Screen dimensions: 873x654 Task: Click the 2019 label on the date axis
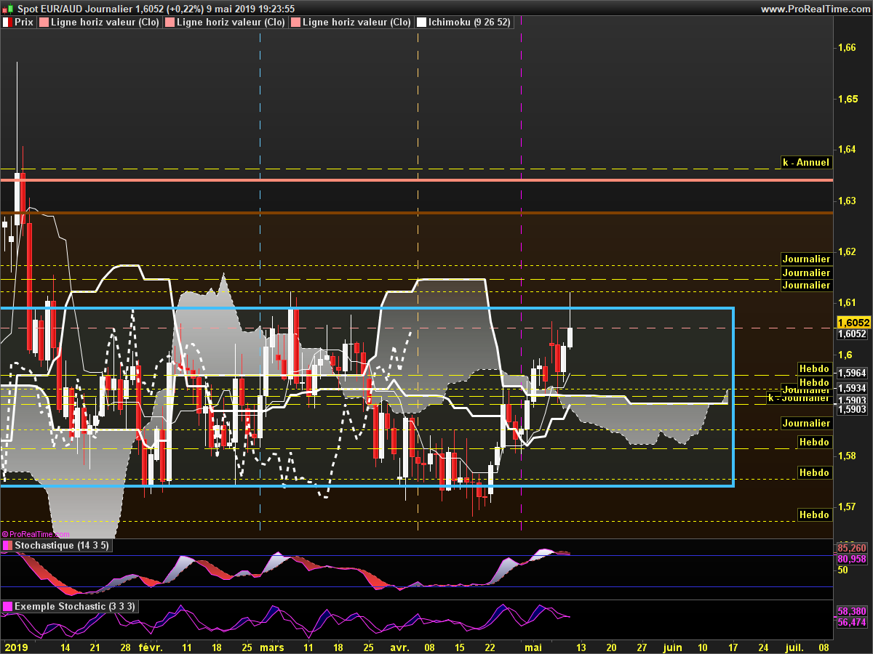(16, 647)
